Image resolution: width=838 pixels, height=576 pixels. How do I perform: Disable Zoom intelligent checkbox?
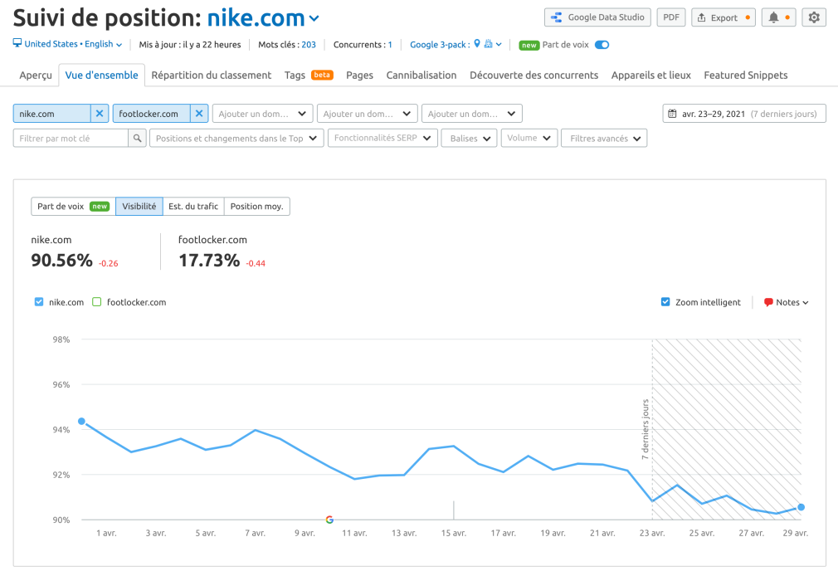tap(665, 301)
